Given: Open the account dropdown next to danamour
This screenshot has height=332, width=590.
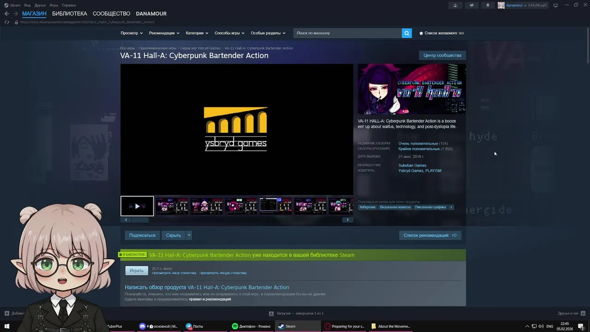Looking at the screenshot, I should 525,6.
